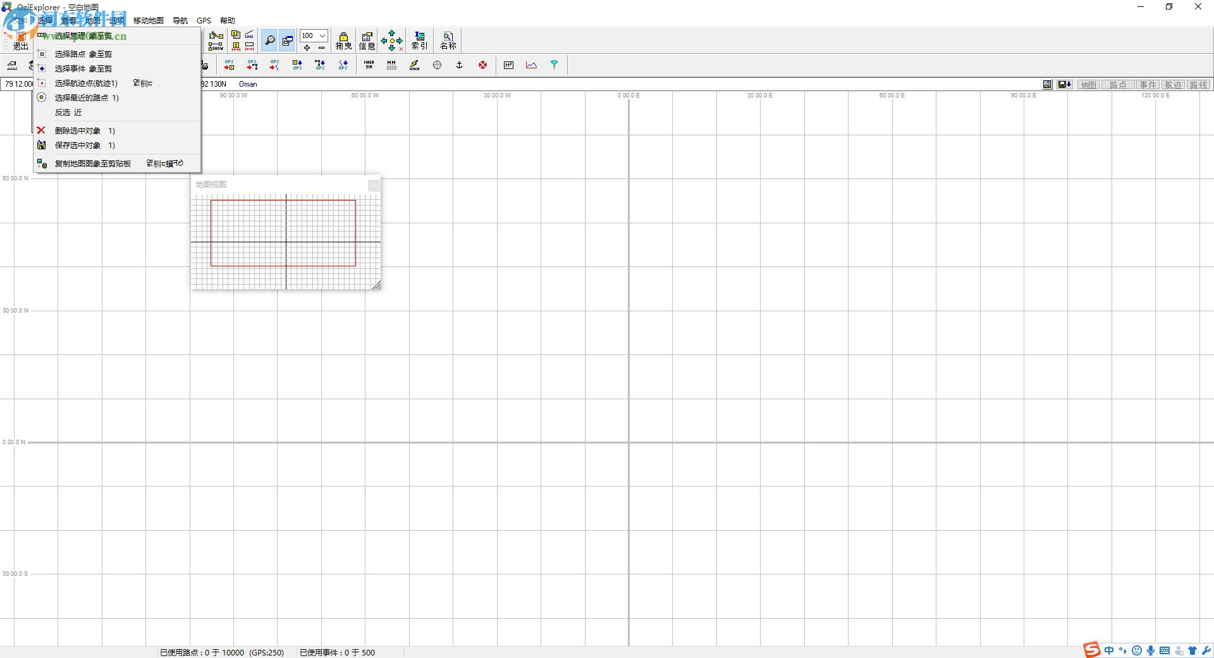Click the 名称 name search tool

[x=448, y=40]
